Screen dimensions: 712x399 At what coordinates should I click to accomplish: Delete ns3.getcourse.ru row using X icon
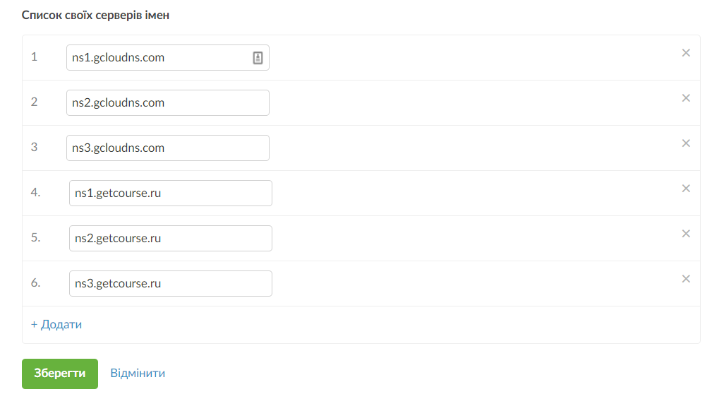coord(685,279)
